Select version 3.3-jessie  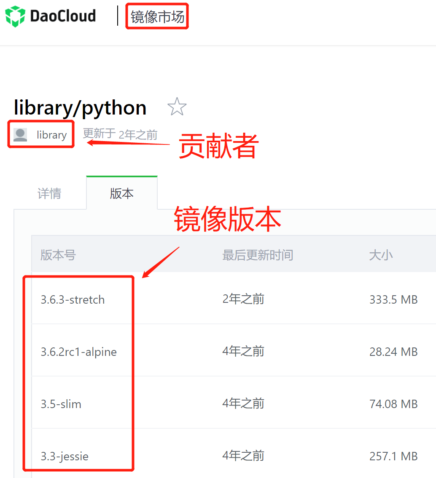65,457
